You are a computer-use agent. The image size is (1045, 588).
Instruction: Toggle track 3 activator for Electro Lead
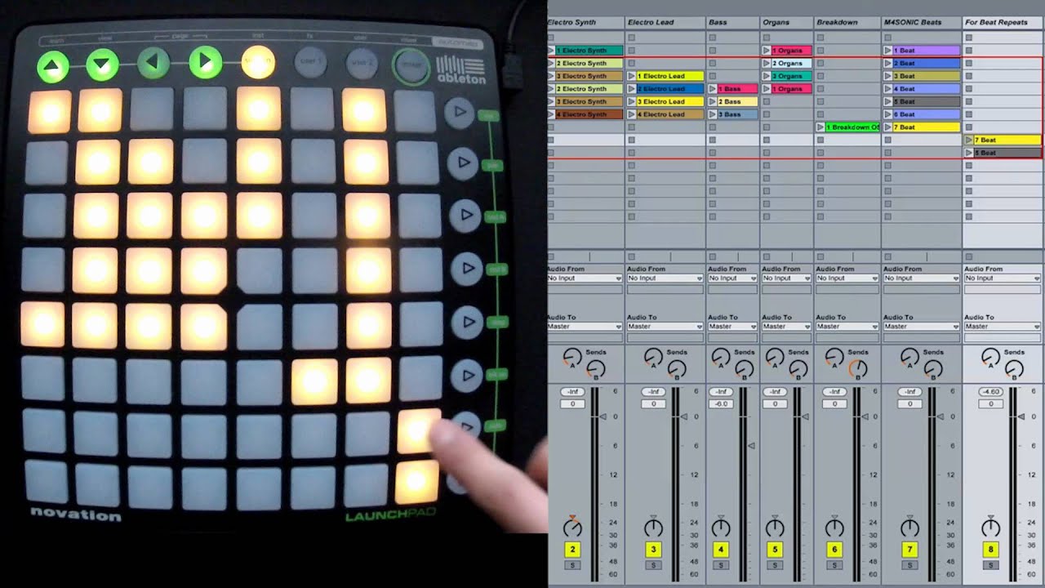click(x=653, y=550)
